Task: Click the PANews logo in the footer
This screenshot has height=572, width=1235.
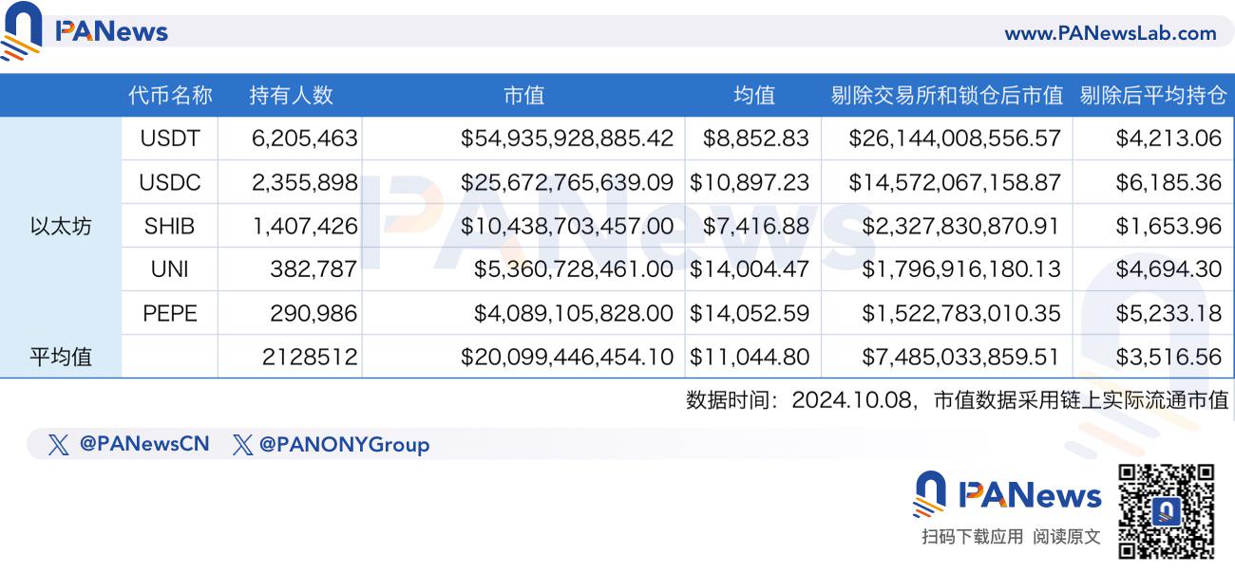Action: pos(1007,493)
